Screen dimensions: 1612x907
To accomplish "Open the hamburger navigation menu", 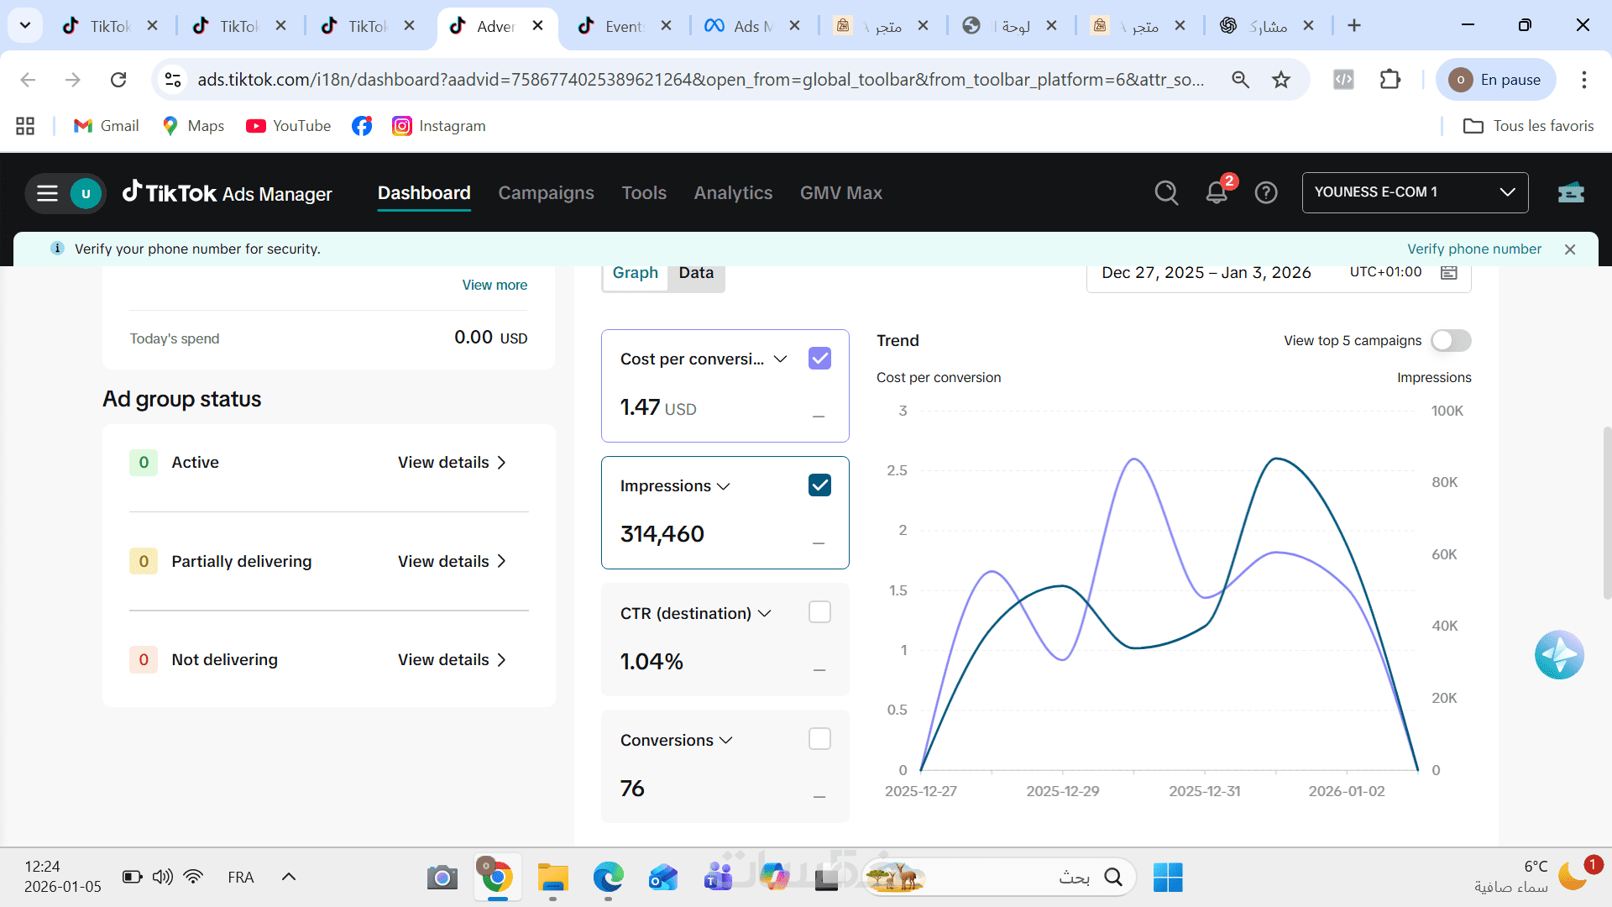I will click(x=47, y=193).
